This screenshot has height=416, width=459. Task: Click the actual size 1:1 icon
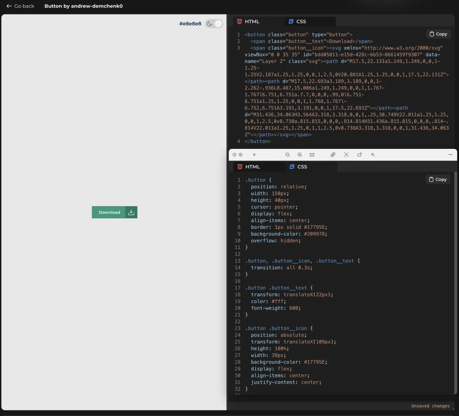tap(312, 155)
